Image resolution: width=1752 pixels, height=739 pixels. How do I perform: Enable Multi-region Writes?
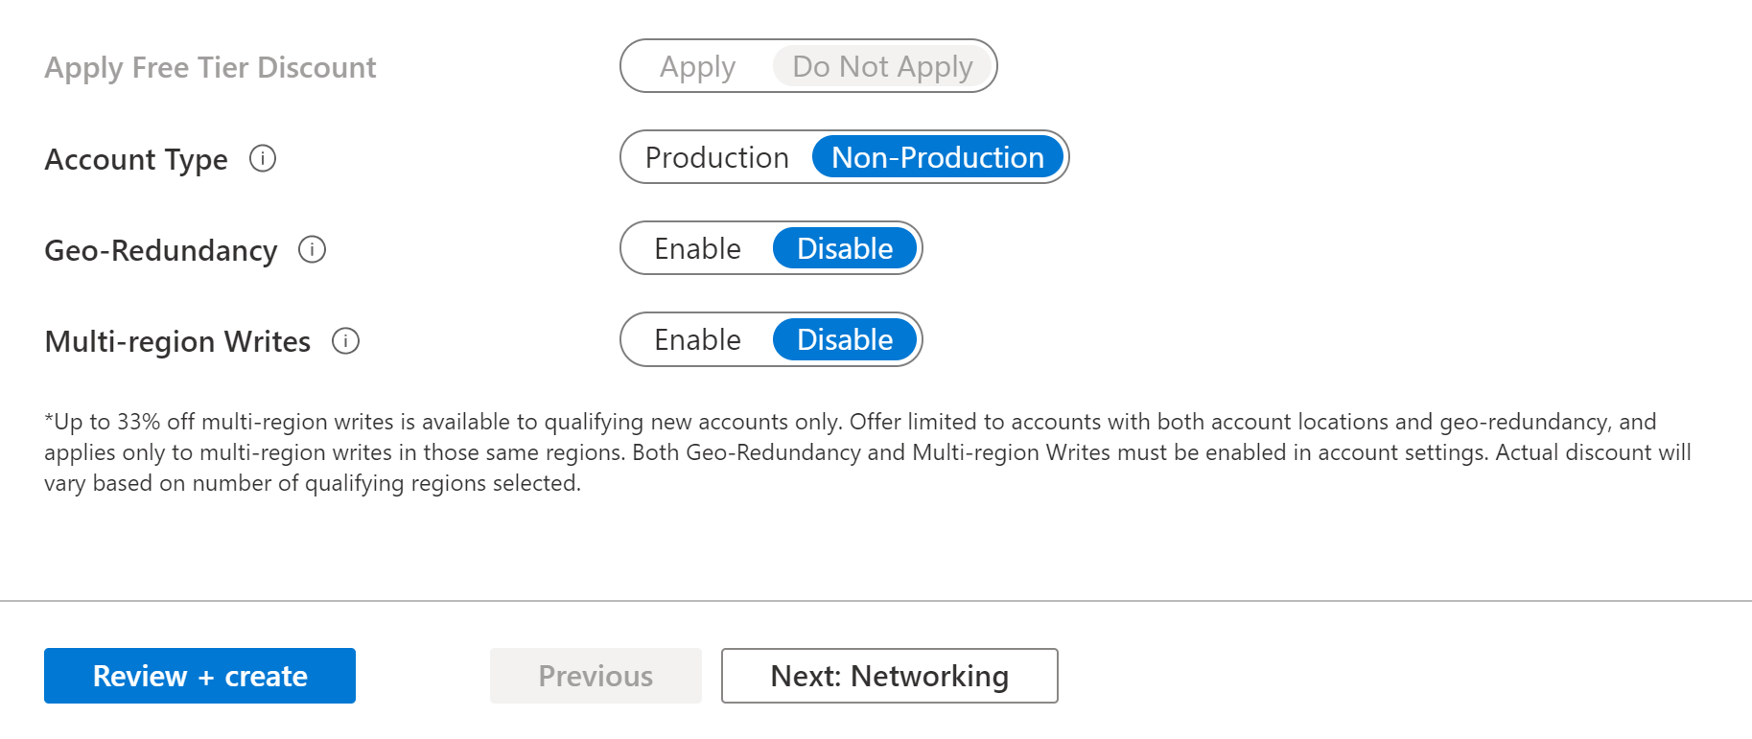[697, 339]
